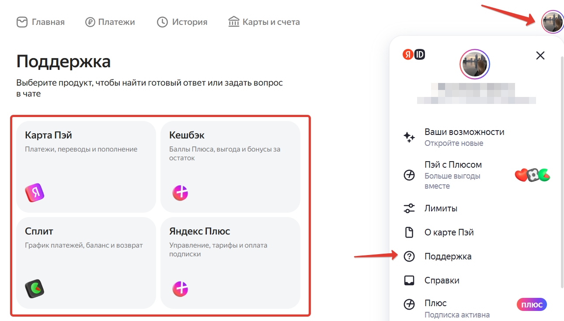Click the sparkle icon beside Ваши возможности

coord(409,138)
